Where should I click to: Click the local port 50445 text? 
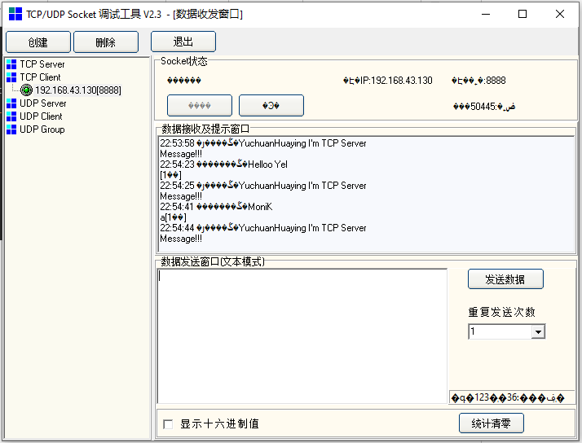pos(484,107)
